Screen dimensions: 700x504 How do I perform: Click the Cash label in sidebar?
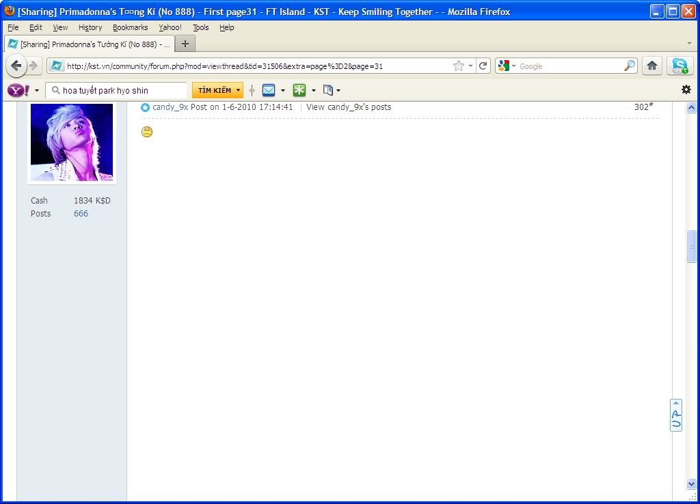coord(39,201)
